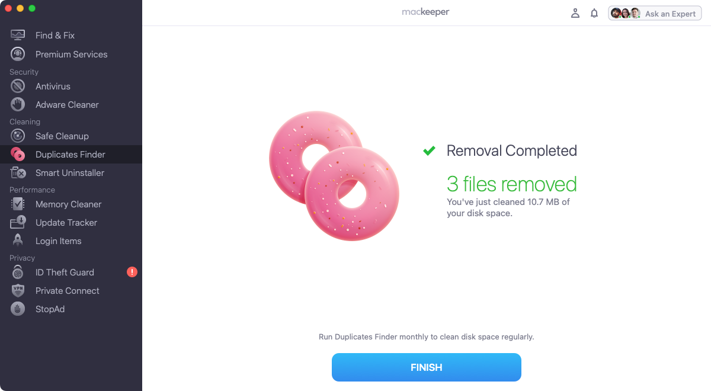711x391 pixels.
Task: Open the Memory Cleaner checklist icon
Action: (18, 204)
